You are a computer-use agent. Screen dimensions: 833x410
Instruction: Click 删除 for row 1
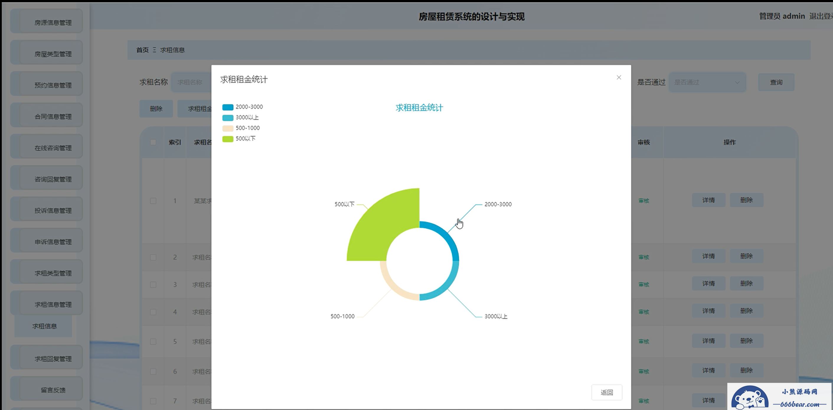[747, 200]
